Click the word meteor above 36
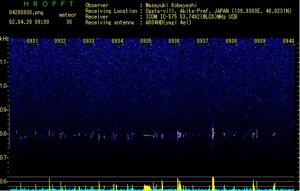 click(x=68, y=15)
